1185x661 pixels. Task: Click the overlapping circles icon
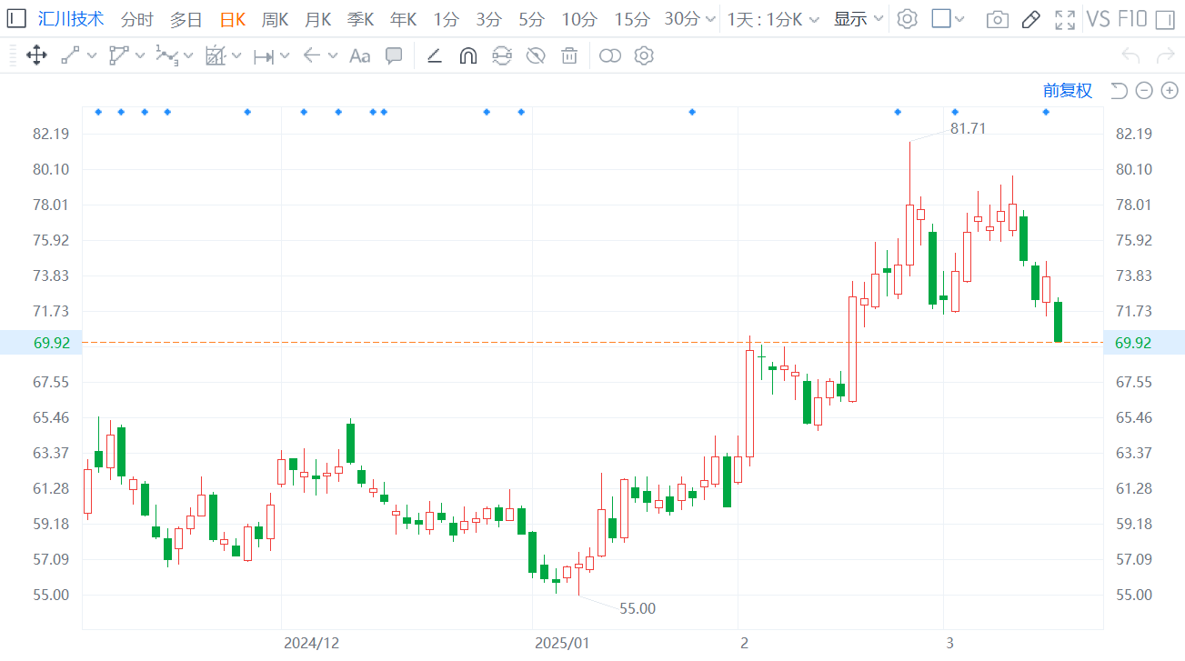tap(610, 55)
